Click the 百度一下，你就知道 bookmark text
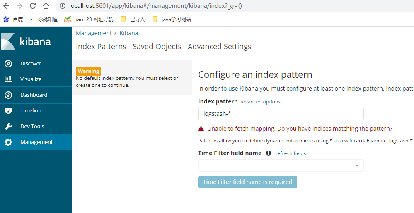 pyautogui.click(x=35, y=19)
